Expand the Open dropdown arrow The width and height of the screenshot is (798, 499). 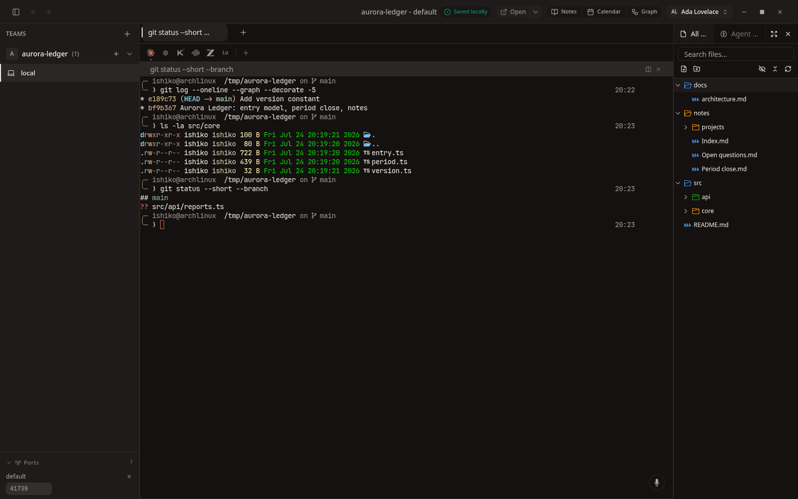[536, 12]
